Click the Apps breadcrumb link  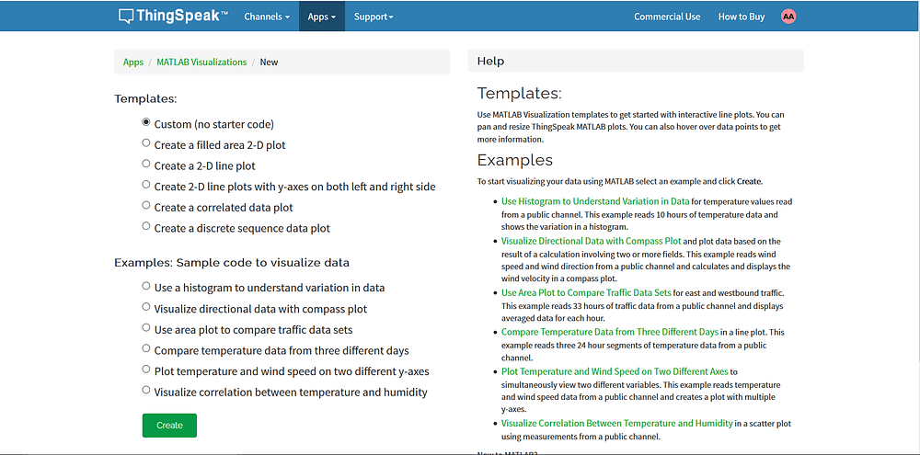pyautogui.click(x=133, y=63)
